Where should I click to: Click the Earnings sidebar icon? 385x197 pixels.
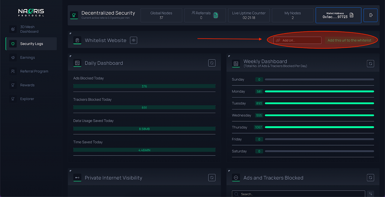tap(13, 58)
